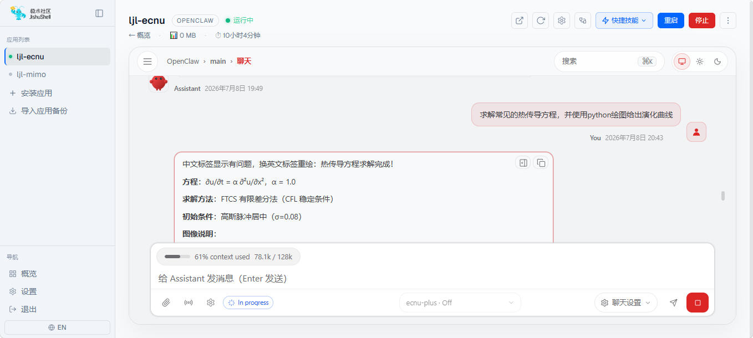Click the attach file paperclip icon
753x338 pixels.
point(166,303)
